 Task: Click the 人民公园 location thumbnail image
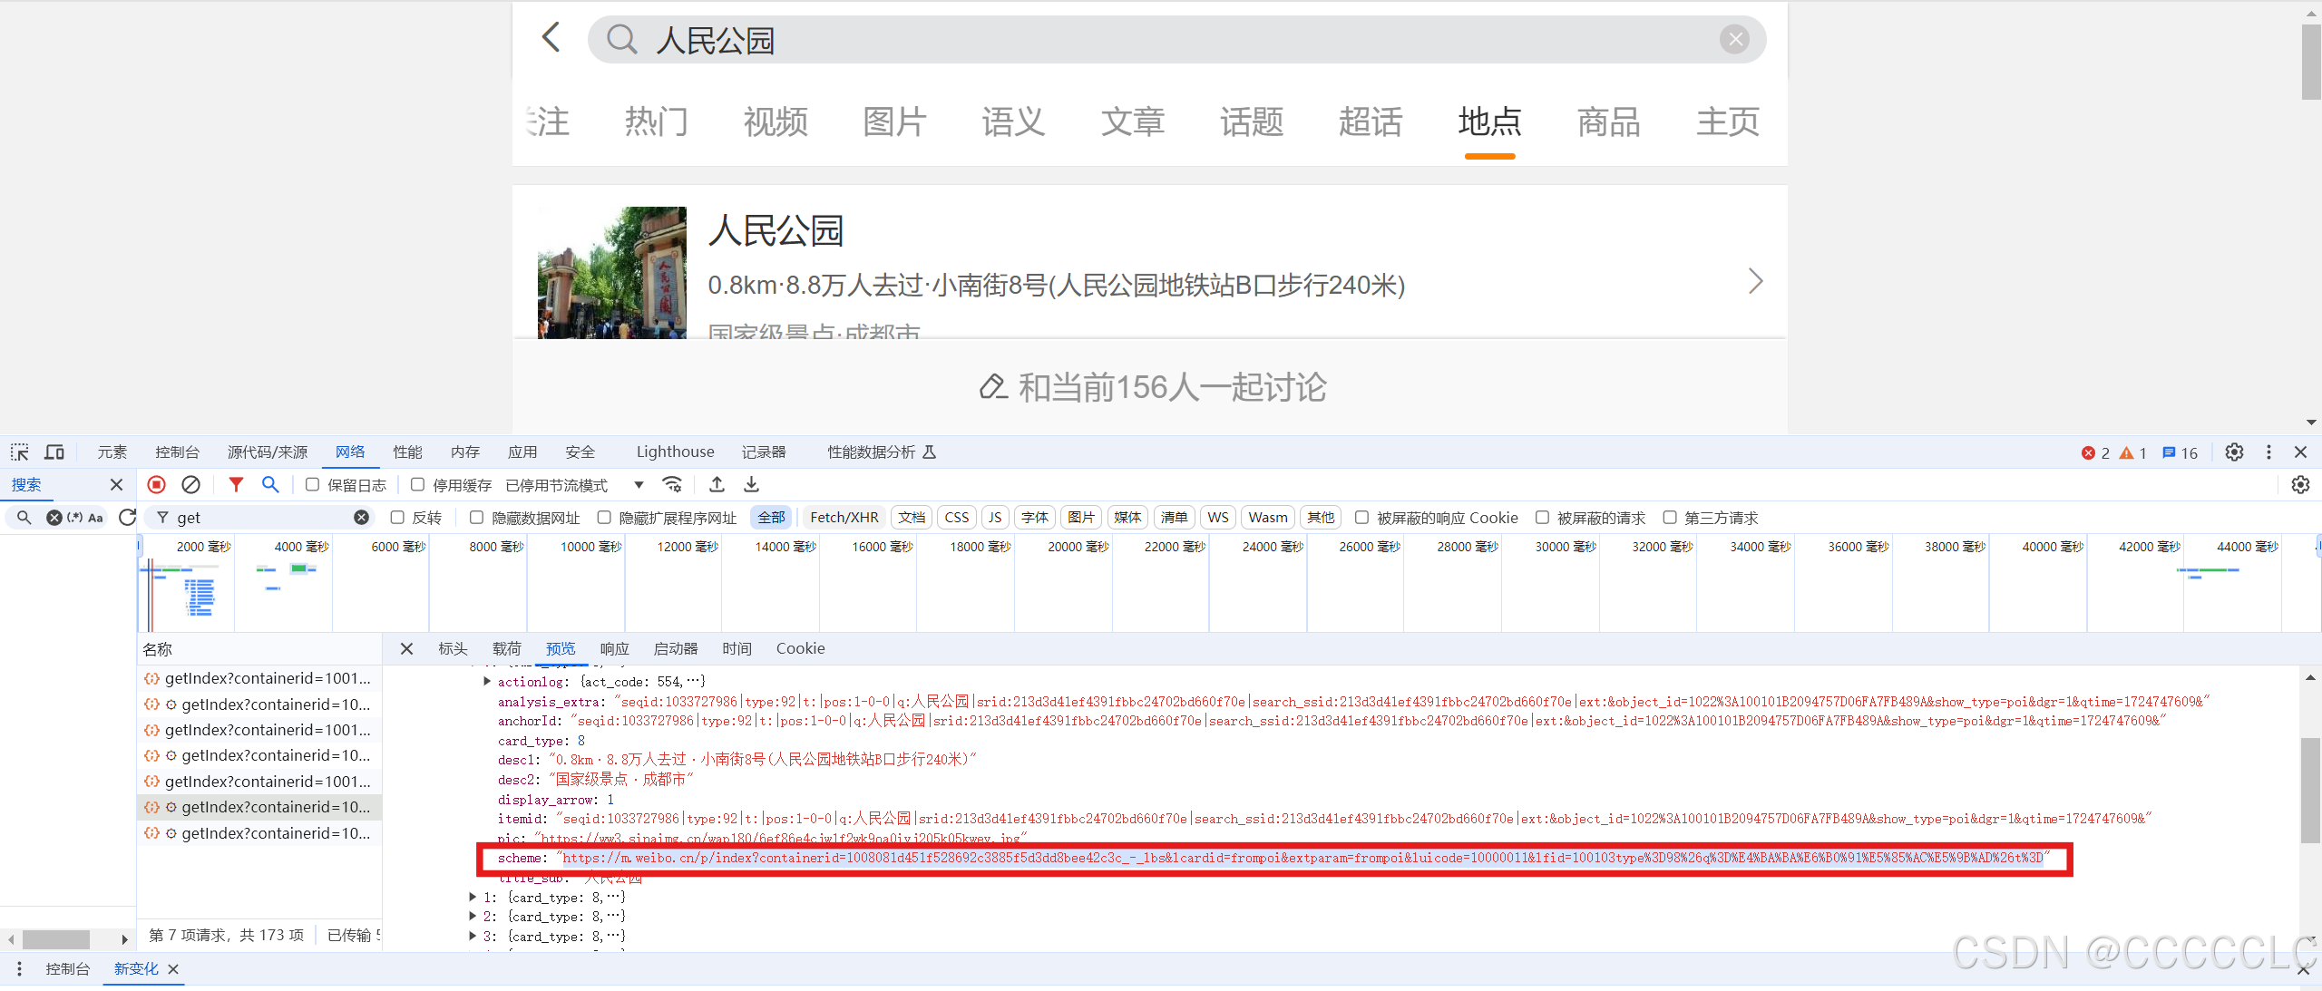coord(612,273)
